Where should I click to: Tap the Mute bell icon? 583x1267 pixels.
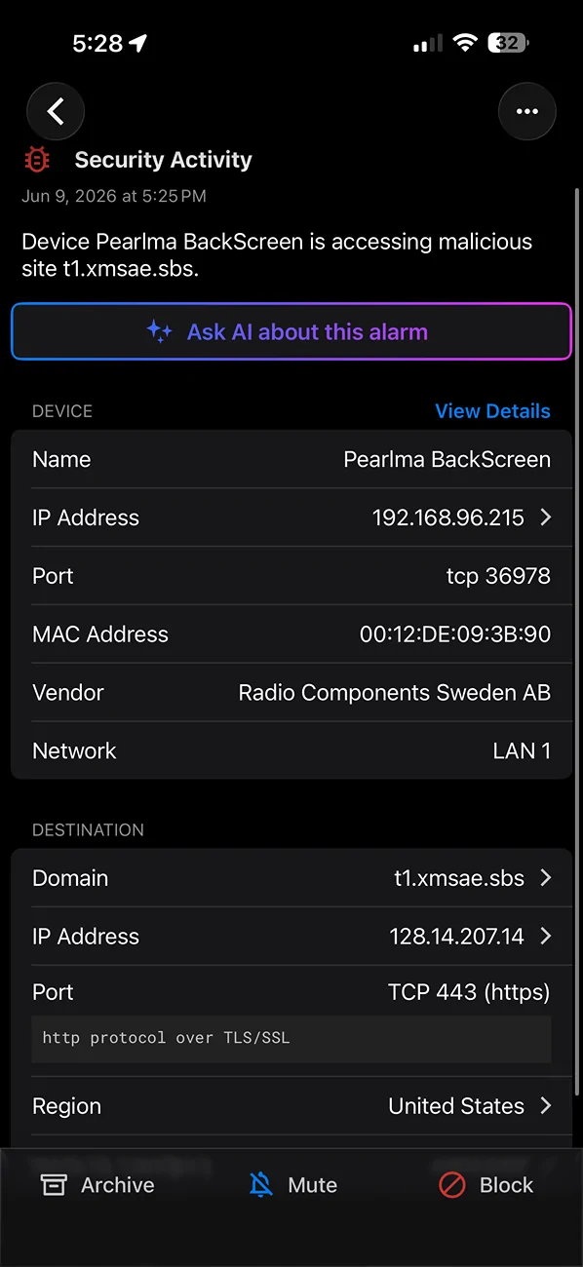point(260,1185)
